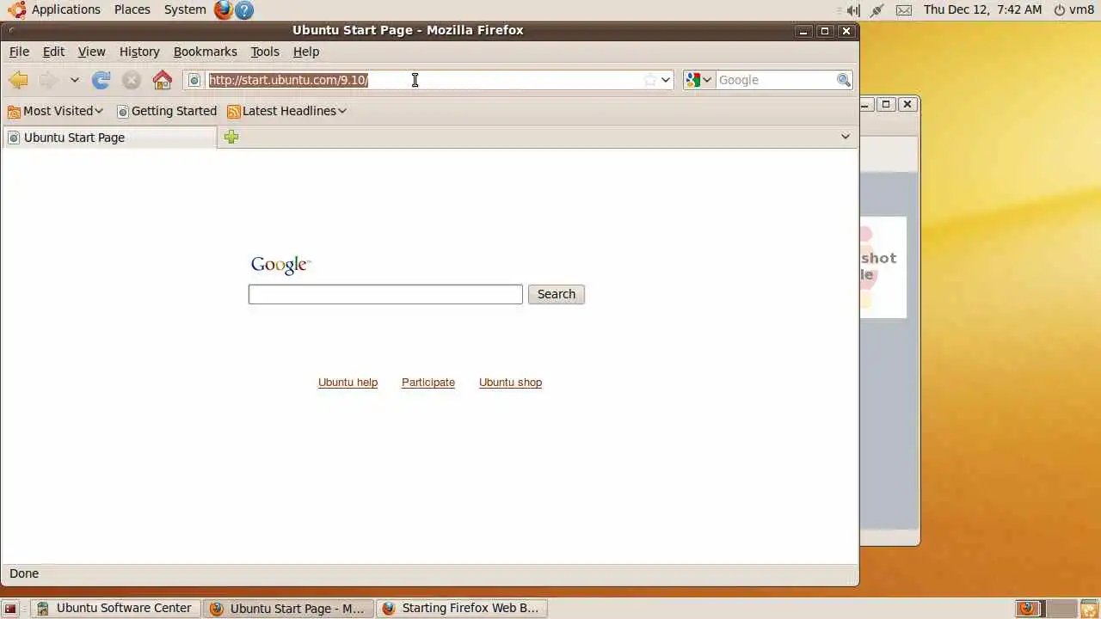Open the volume control in the panel
Image resolution: width=1101 pixels, height=619 pixels.
pos(852,10)
